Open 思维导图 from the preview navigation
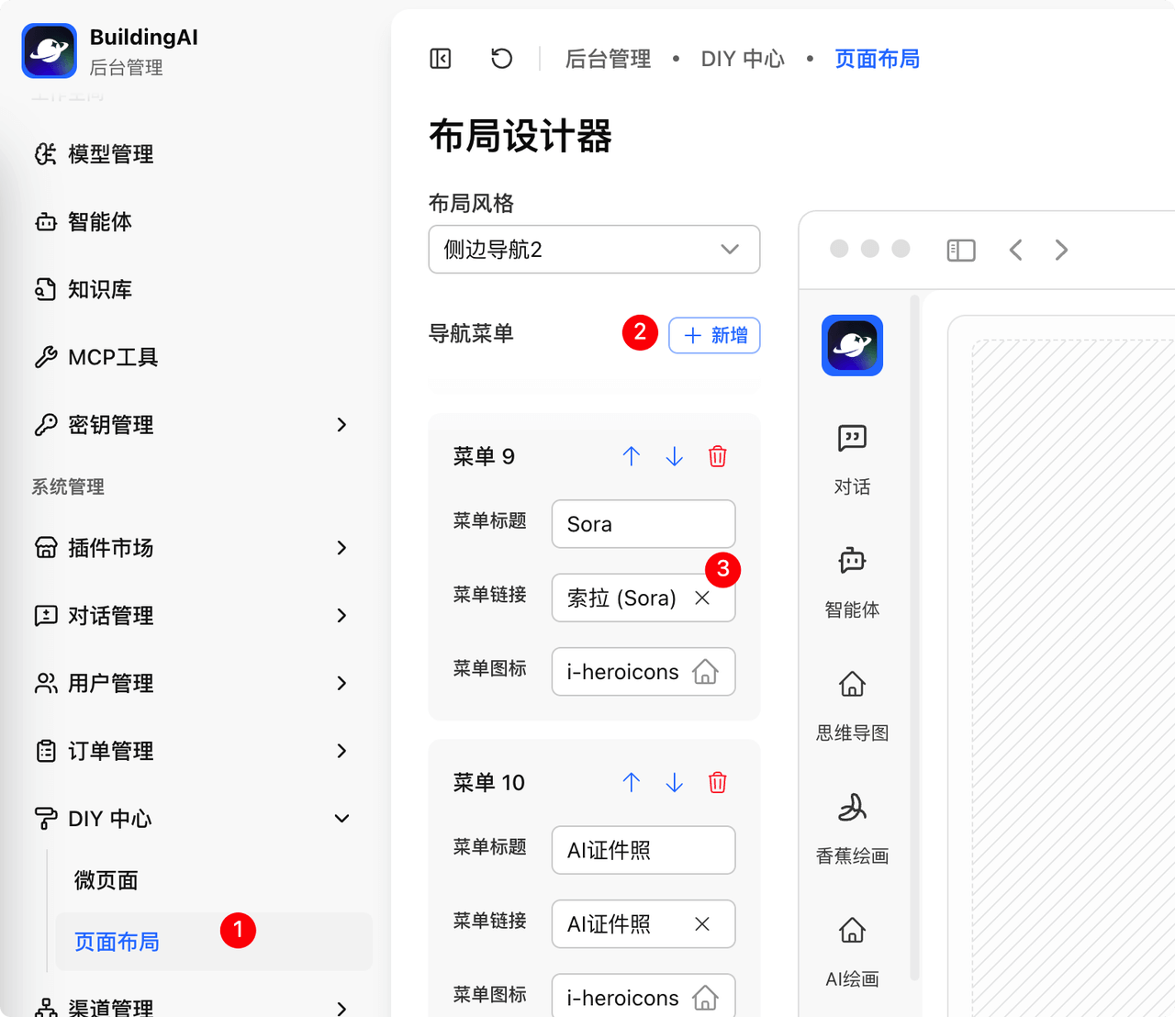 click(x=852, y=686)
